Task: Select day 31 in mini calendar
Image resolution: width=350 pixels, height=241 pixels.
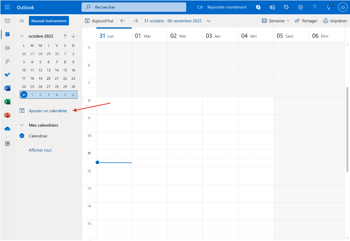Action: [x=24, y=95]
